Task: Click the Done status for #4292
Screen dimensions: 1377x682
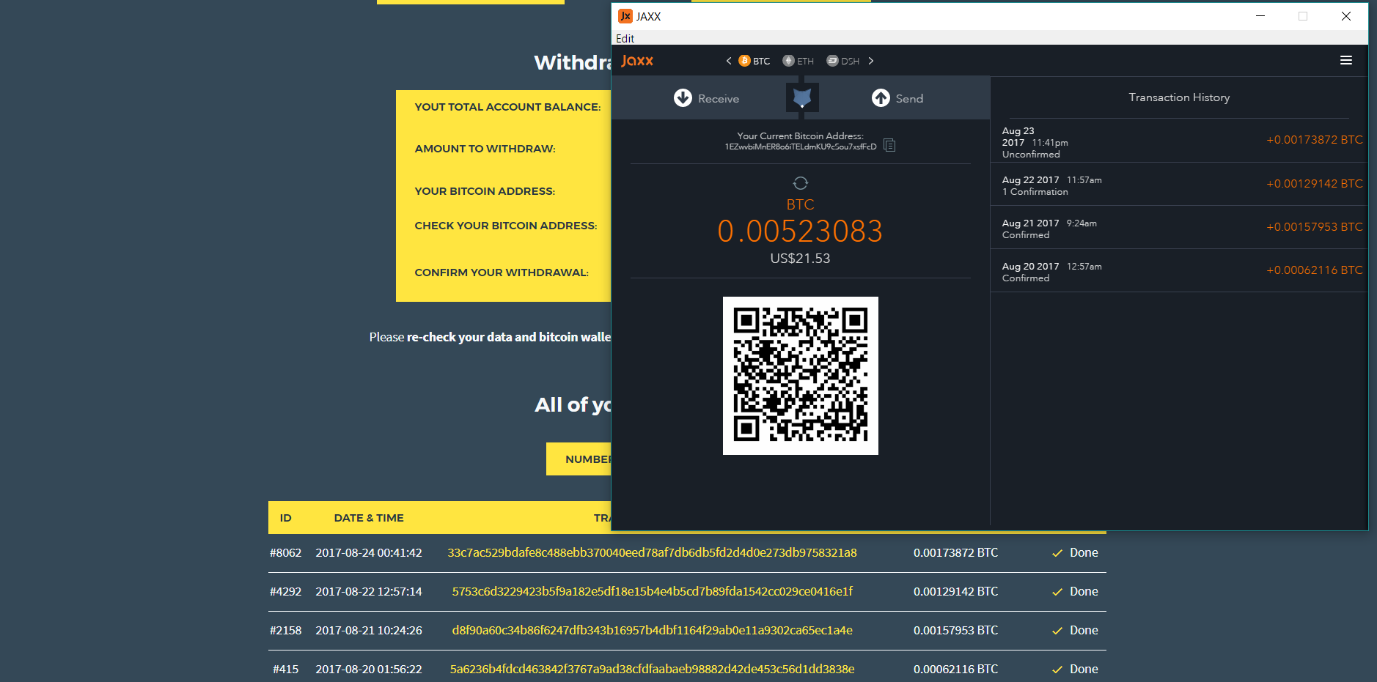Action: coord(1075,591)
